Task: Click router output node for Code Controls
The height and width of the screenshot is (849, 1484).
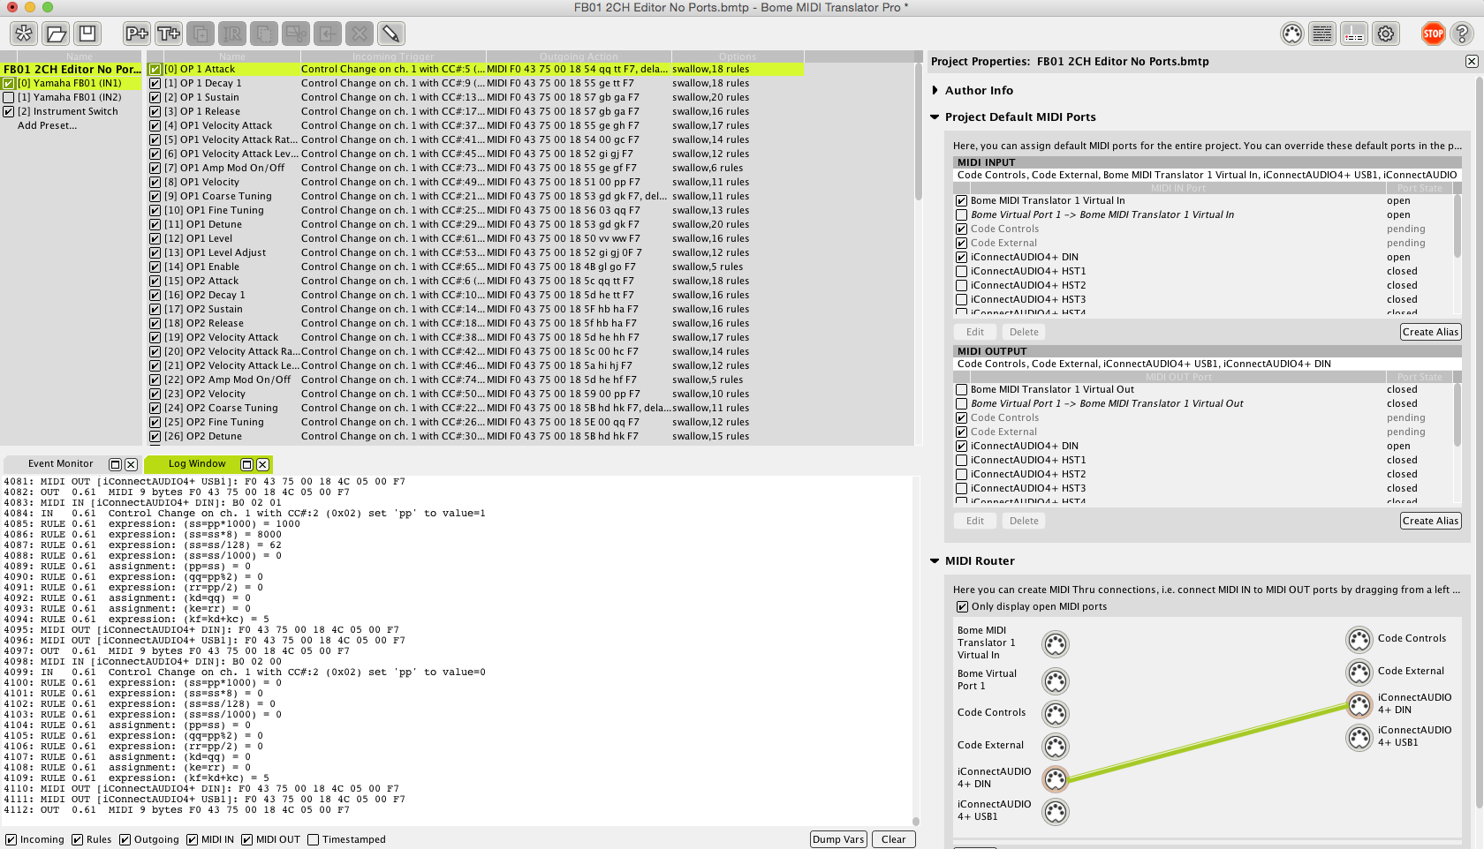Action: tap(1359, 639)
